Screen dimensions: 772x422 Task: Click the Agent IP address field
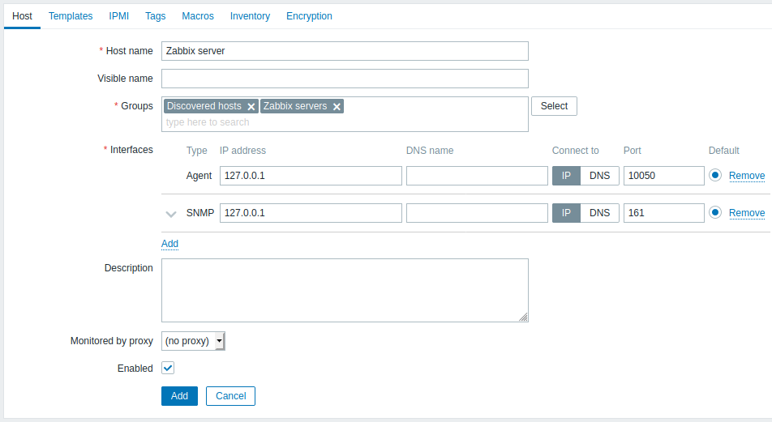click(311, 176)
